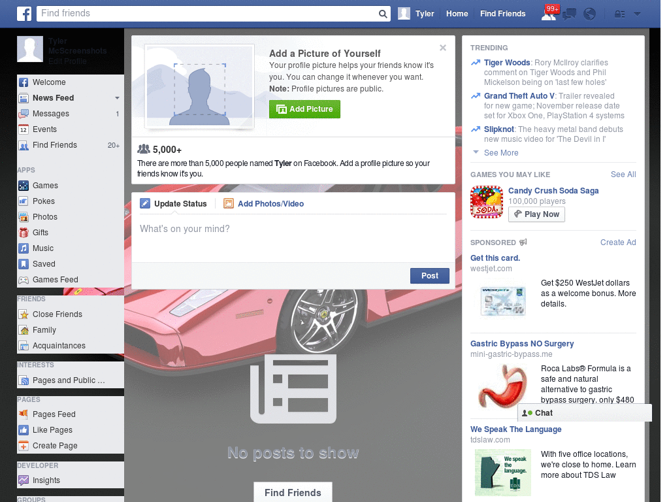The height and width of the screenshot is (502, 669).
Task: Click Find Friends button under No posts
Action: pyautogui.click(x=293, y=492)
